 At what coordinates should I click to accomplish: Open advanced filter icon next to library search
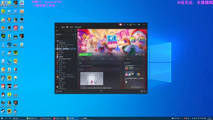tap(76, 38)
